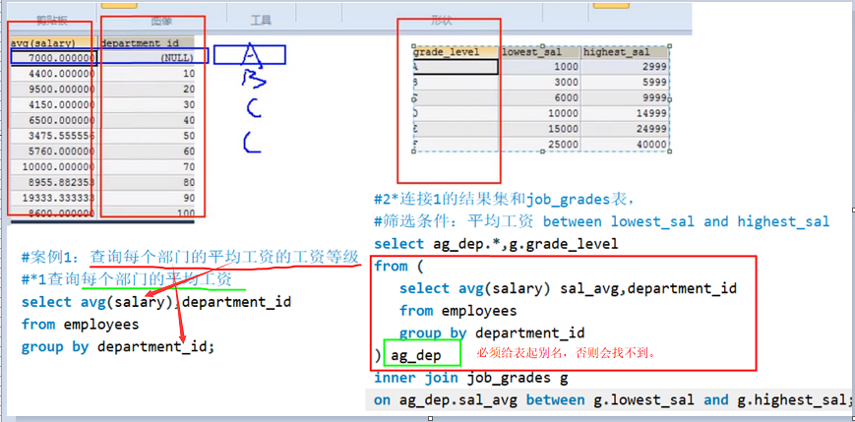Select the highest_sal column header
The height and width of the screenshot is (422, 855).
(625, 52)
